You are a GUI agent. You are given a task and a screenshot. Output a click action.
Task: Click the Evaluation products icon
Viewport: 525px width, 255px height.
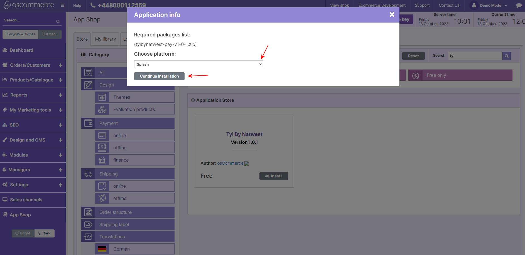(x=102, y=109)
